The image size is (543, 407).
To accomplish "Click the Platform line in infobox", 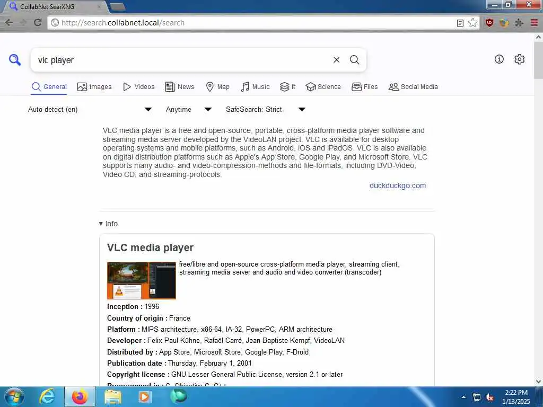I will click(x=220, y=330).
